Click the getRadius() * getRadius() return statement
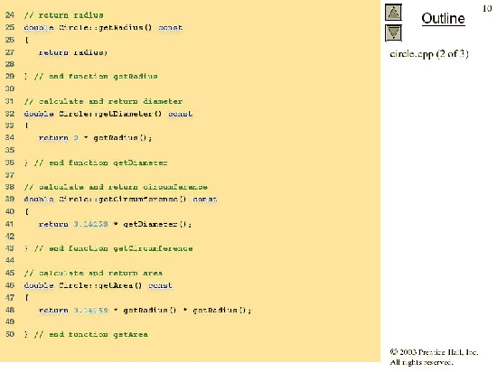497x372 pixels. pyautogui.click(x=145, y=311)
